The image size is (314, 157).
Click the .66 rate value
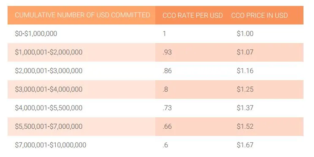(x=167, y=127)
